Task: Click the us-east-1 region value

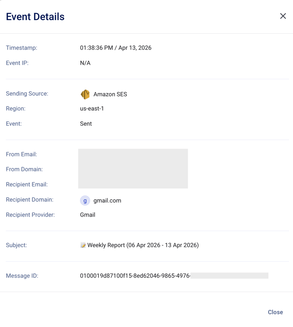Action: (x=92, y=109)
